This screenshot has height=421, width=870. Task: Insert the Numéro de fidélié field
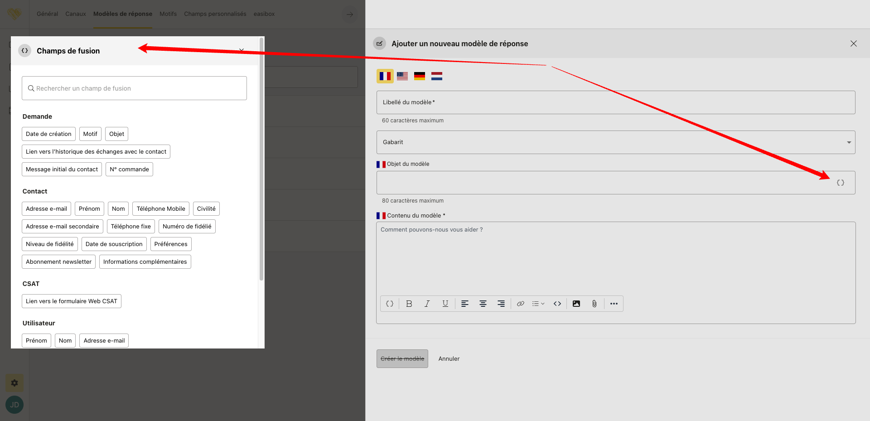[x=187, y=226]
